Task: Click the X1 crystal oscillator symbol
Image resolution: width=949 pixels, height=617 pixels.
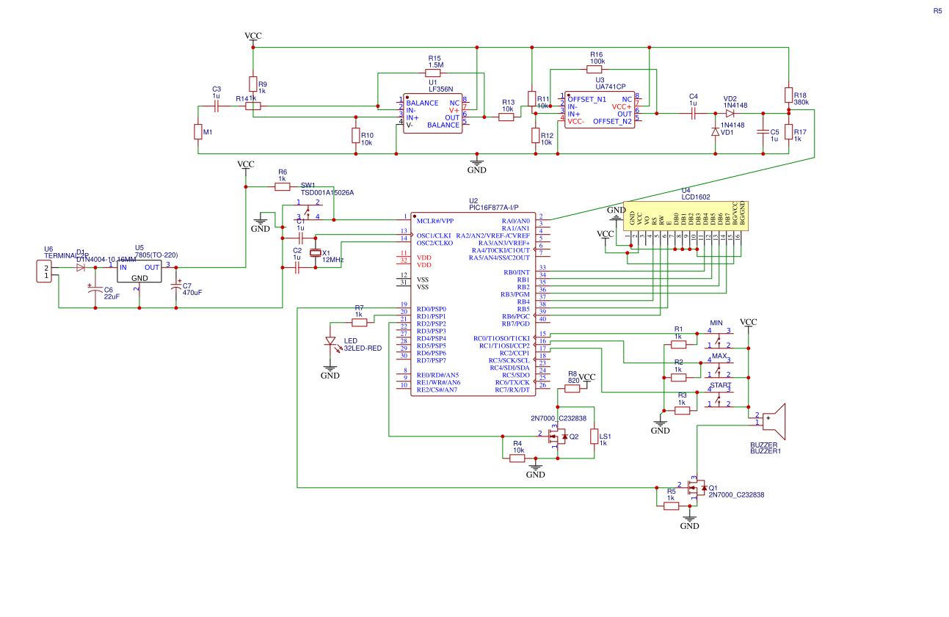Action: pyautogui.click(x=316, y=253)
